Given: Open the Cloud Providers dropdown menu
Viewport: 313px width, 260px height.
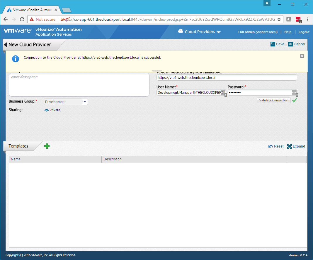Looking at the screenshot, I should (x=219, y=32).
